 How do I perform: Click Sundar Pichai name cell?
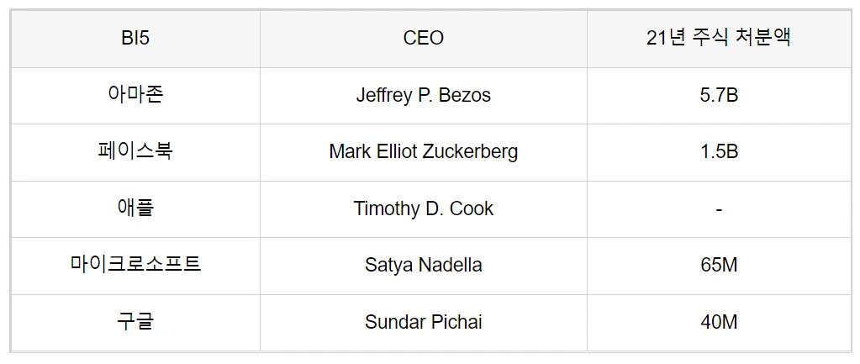(x=423, y=321)
